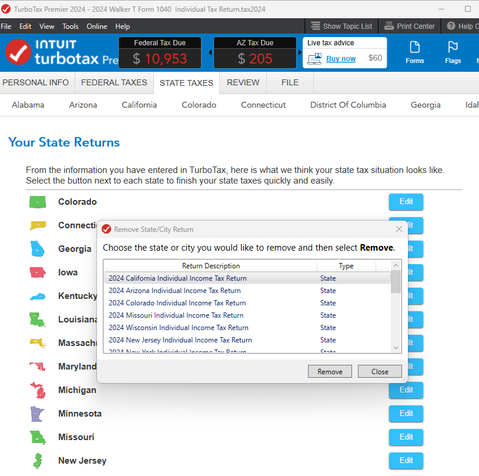Select 2024 Missouri Individual Income Tax Return
This screenshot has width=479, height=476.
tap(247, 315)
